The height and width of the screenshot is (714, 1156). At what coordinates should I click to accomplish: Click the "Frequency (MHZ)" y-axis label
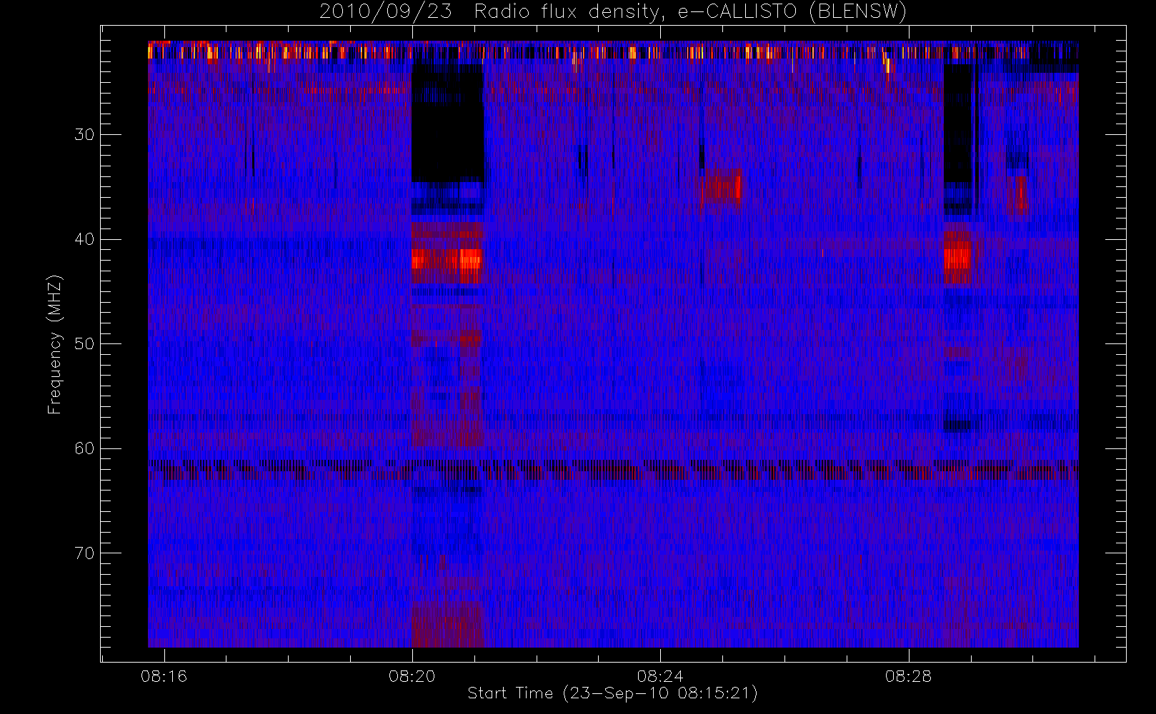pos(54,344)
